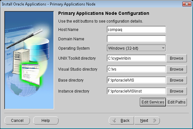The height and width of the screenshot is (129, 193).
Task: Close the Install Oracle Applications window
Action: pyautogui.click(x=187, y=4)
